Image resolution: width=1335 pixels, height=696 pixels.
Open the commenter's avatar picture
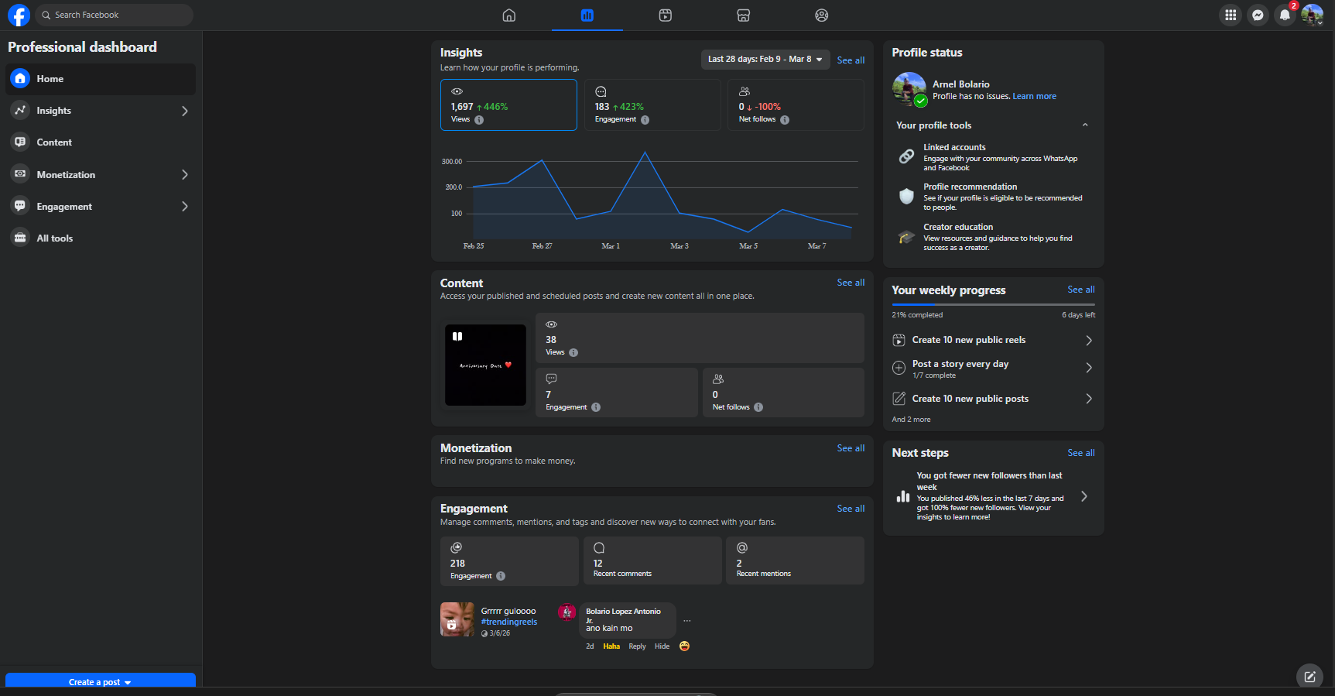pyautogui.click(x=567, y=612)
